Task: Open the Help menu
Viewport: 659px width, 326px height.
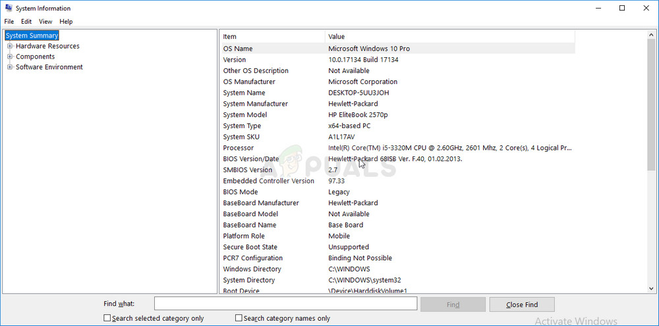Action: 66,22
